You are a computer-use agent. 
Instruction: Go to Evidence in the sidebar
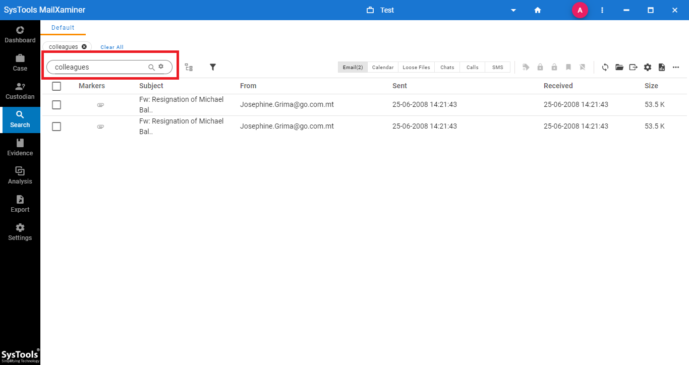point(20,147)
